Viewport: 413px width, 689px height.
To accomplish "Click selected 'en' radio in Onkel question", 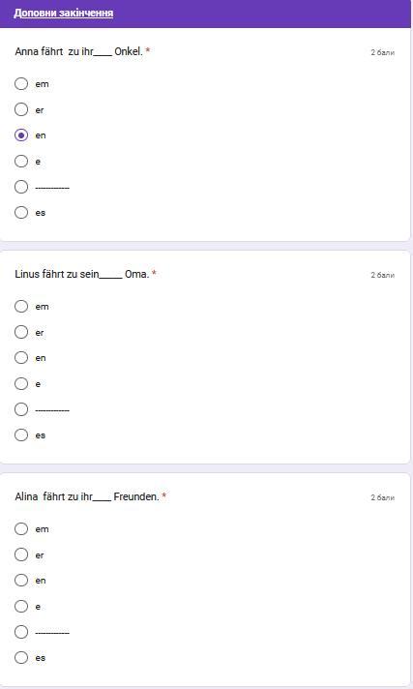I will [x=21, y=135].
